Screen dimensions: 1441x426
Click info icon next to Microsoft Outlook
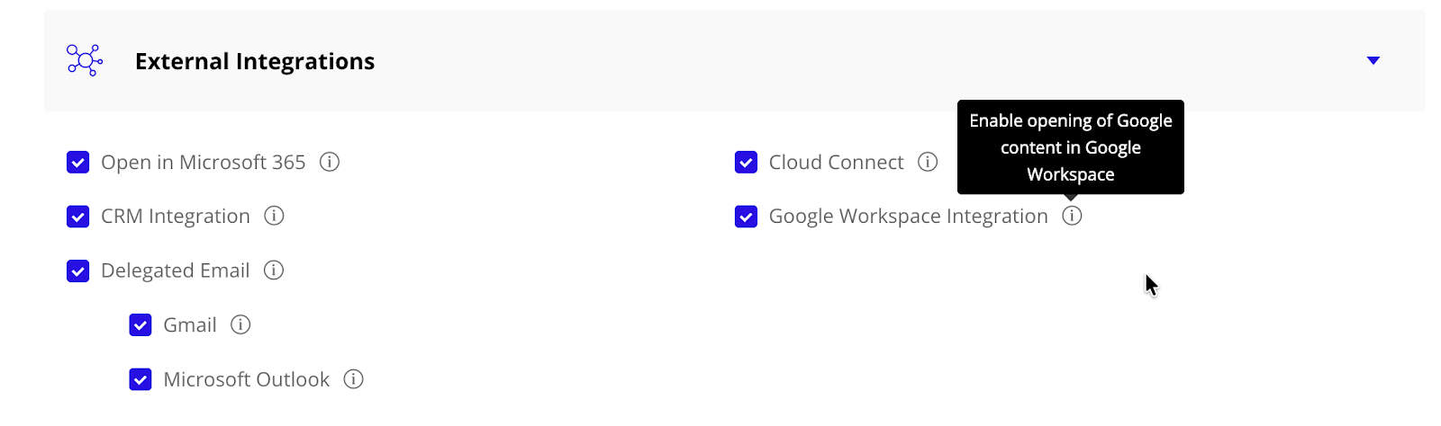pyautogui.click(x=354, y=379)
